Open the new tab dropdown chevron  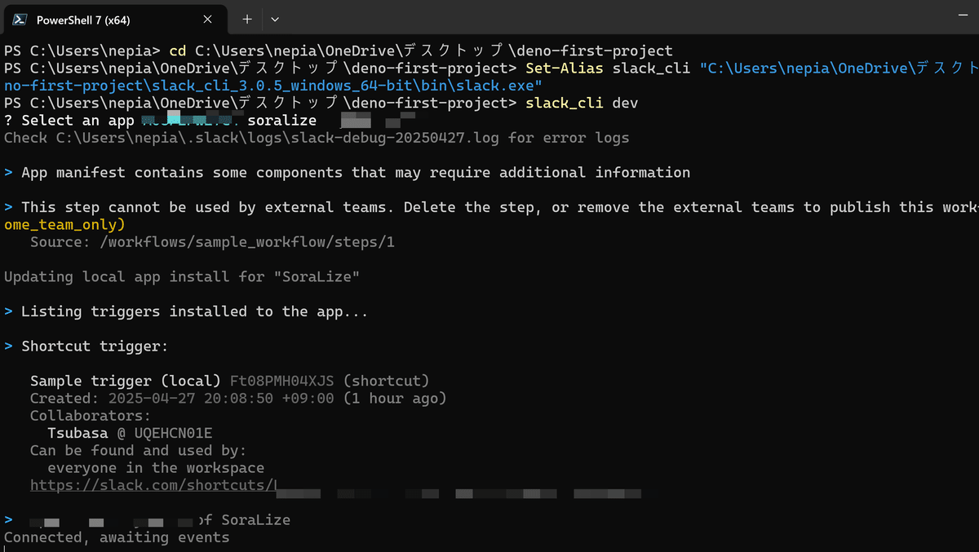coord(275,19)
